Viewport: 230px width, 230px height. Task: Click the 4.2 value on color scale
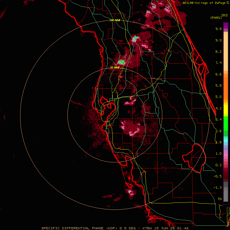click(218, 108)
